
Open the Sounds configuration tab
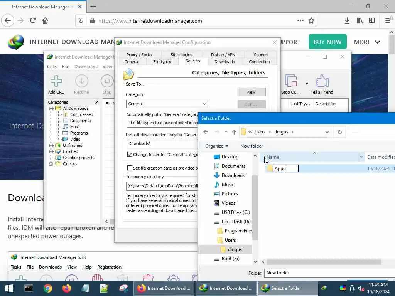click(260, 55)
